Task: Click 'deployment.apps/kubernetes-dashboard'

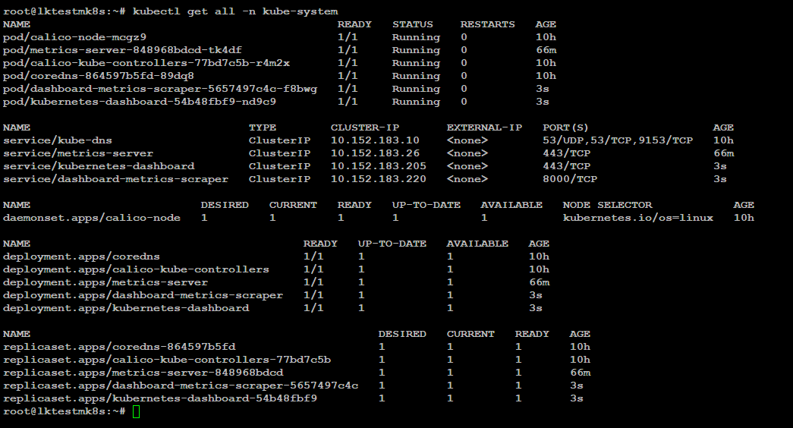Action: point(126,308)
